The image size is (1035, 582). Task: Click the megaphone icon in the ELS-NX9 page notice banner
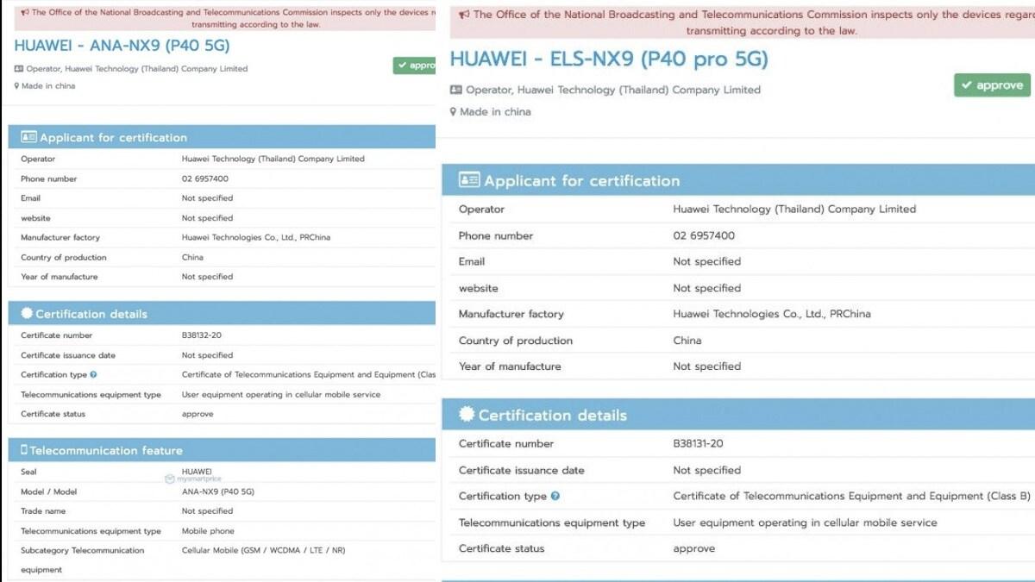[464, 14]
